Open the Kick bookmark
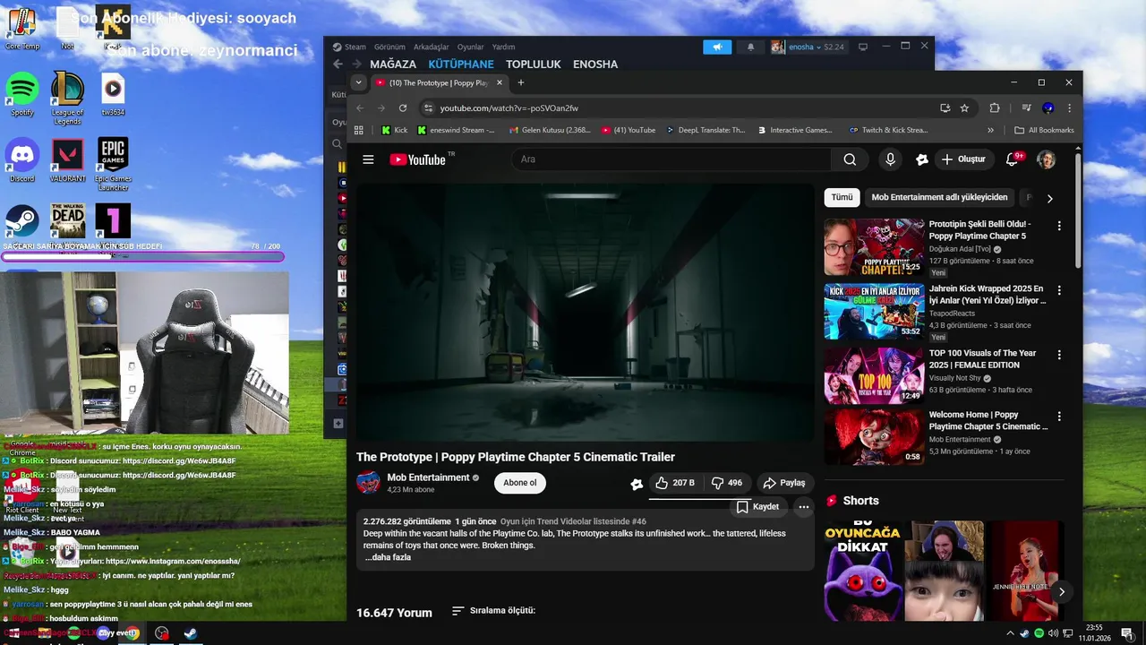The height and width of the screenshot is (645, 1146). pos(394,130)
